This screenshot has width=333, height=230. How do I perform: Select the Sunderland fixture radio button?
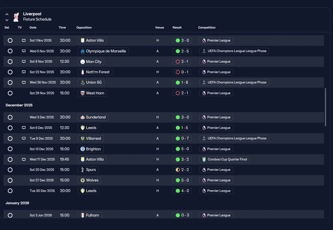[x=10, y=117]
